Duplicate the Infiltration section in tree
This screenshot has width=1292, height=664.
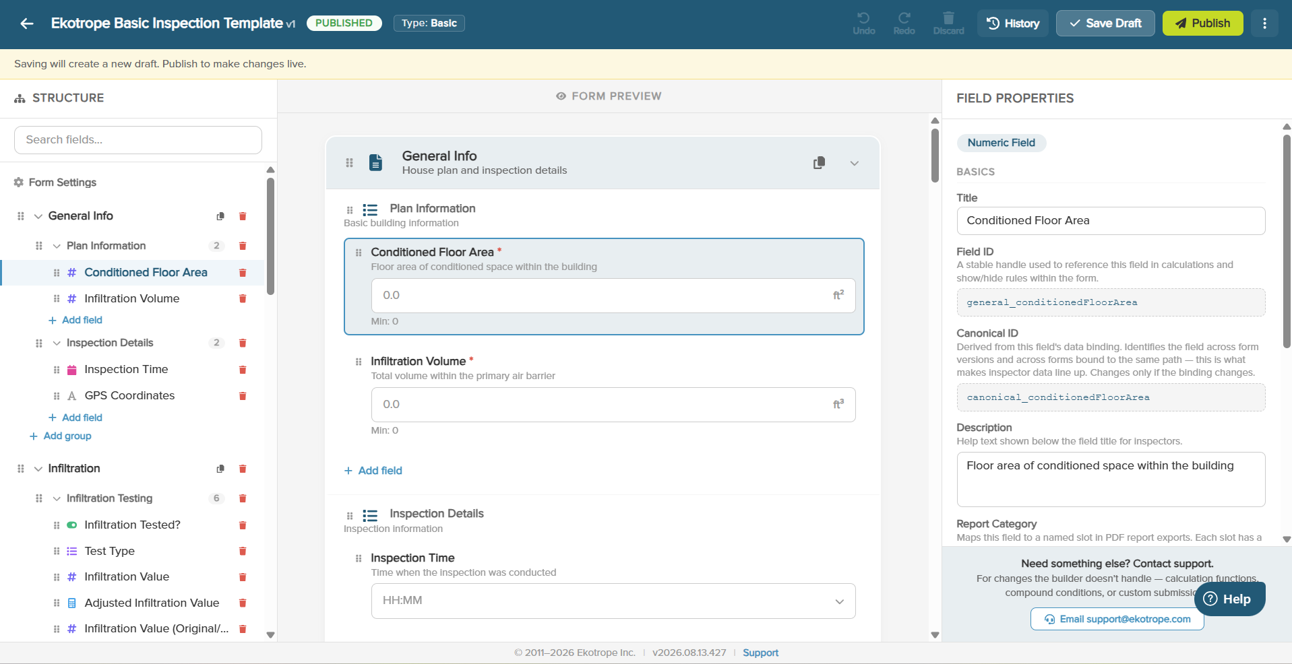pyautogui.click(x=220, y=469)
